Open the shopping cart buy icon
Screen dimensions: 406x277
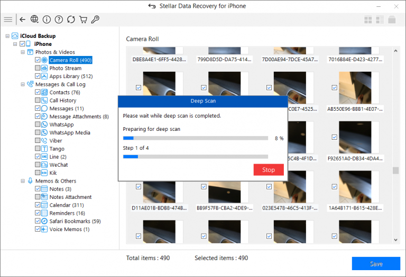point(83,20)
